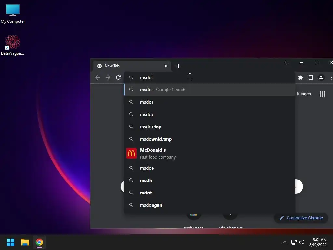Open the Extensions puzzle icon
This screenshot has width=333, height=250.
tap(300, 77)
